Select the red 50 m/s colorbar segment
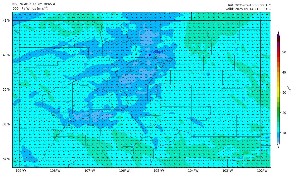294x175 pixels. pos(278,52)
